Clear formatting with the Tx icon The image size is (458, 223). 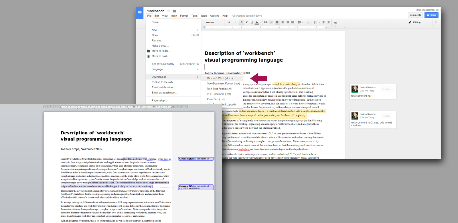(x=335, y=22)
